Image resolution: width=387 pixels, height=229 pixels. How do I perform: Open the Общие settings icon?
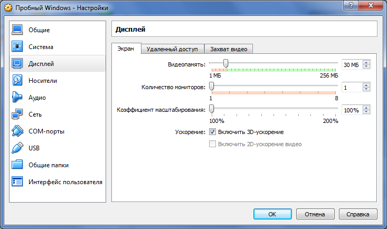click(17, 30)
